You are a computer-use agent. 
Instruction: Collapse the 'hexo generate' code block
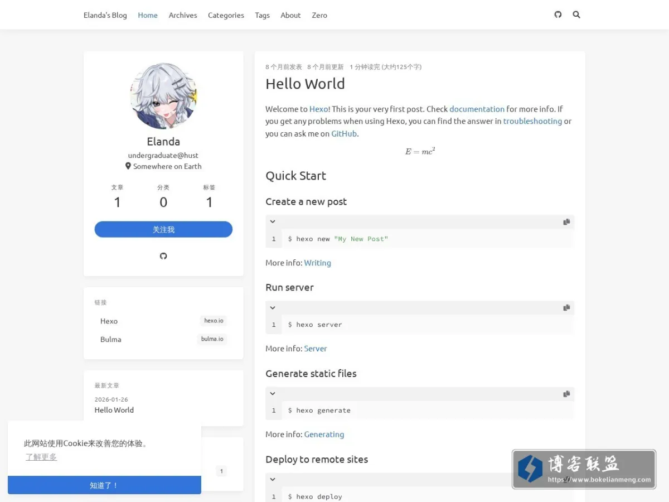point(273,393)
